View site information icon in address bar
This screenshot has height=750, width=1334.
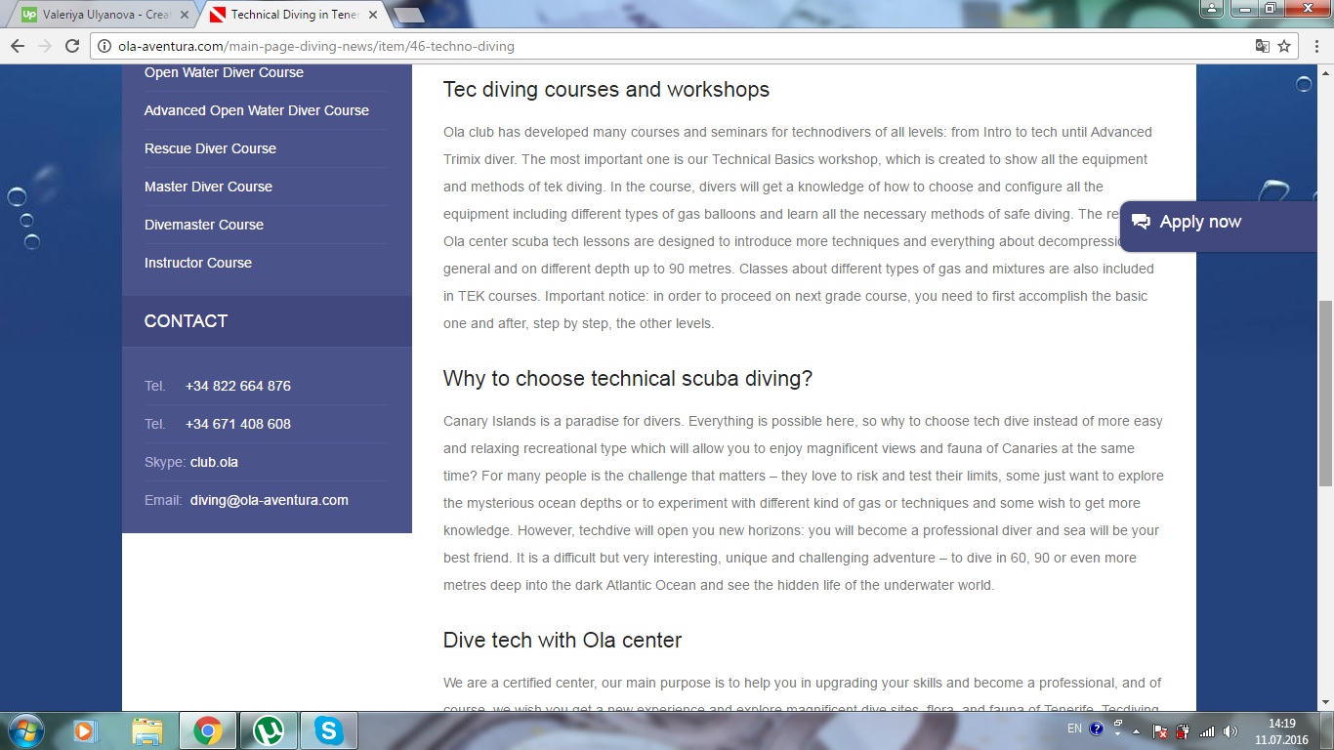point(105,46)
